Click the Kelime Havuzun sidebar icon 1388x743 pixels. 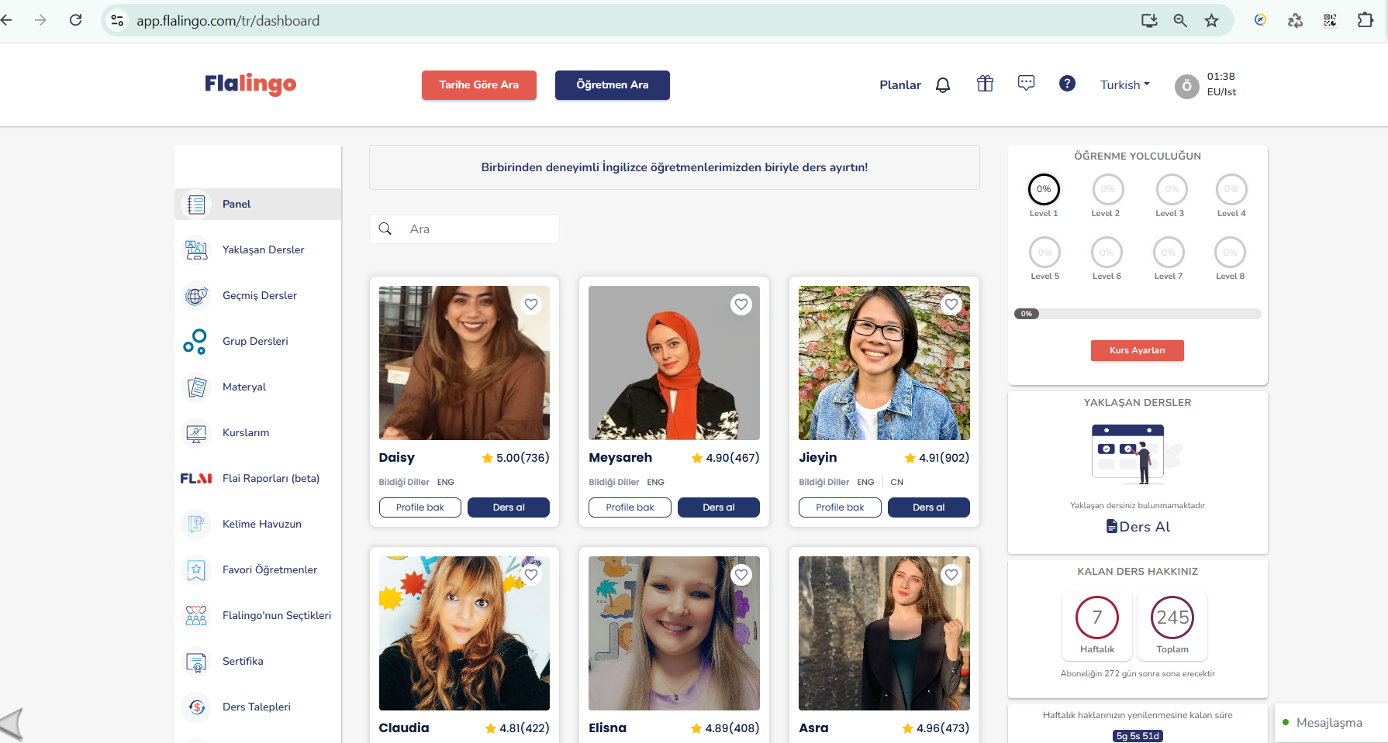click(196, 524)
